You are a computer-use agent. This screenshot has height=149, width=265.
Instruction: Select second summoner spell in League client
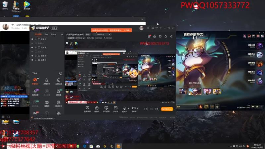coord(206,106)
